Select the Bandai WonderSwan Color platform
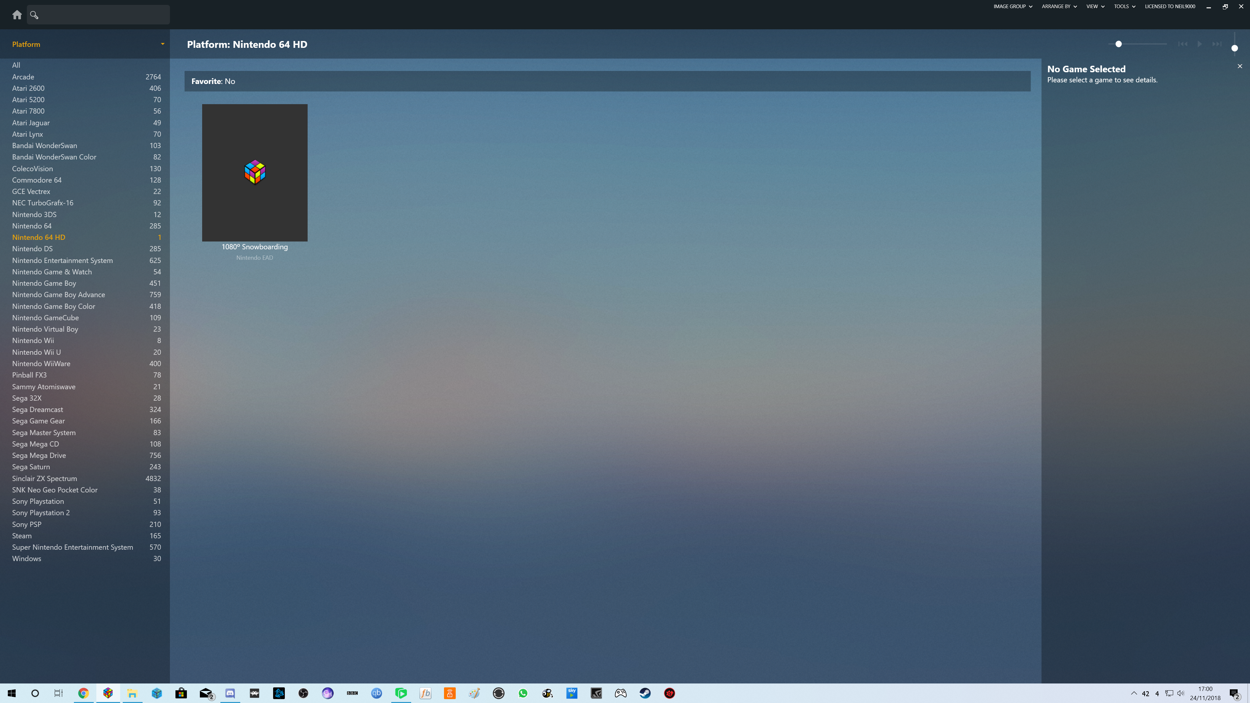The image size is (1250, 703). [x=85, y=157]
